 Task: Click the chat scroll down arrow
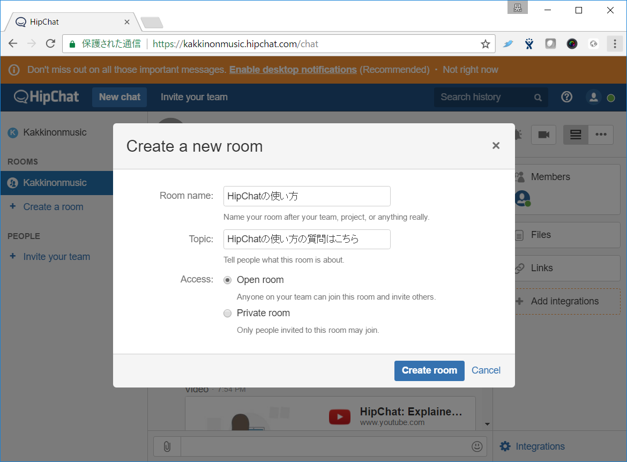click(487, 424)
